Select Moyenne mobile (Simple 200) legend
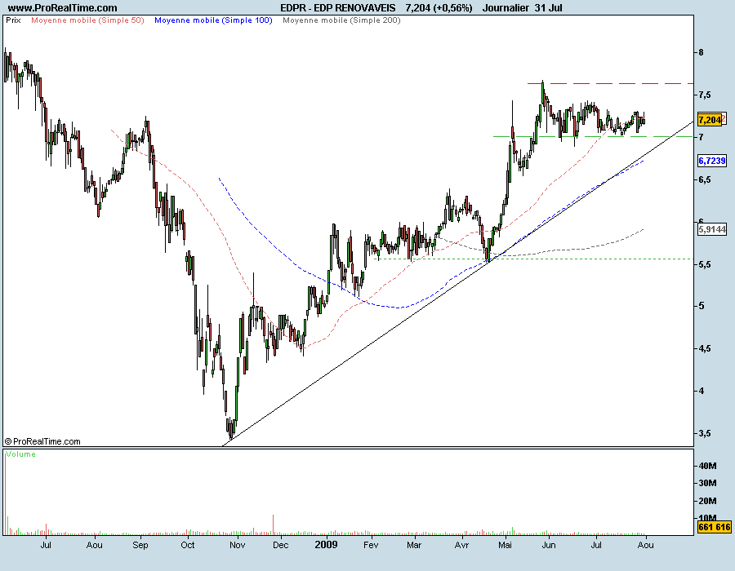 coord(341,20)
